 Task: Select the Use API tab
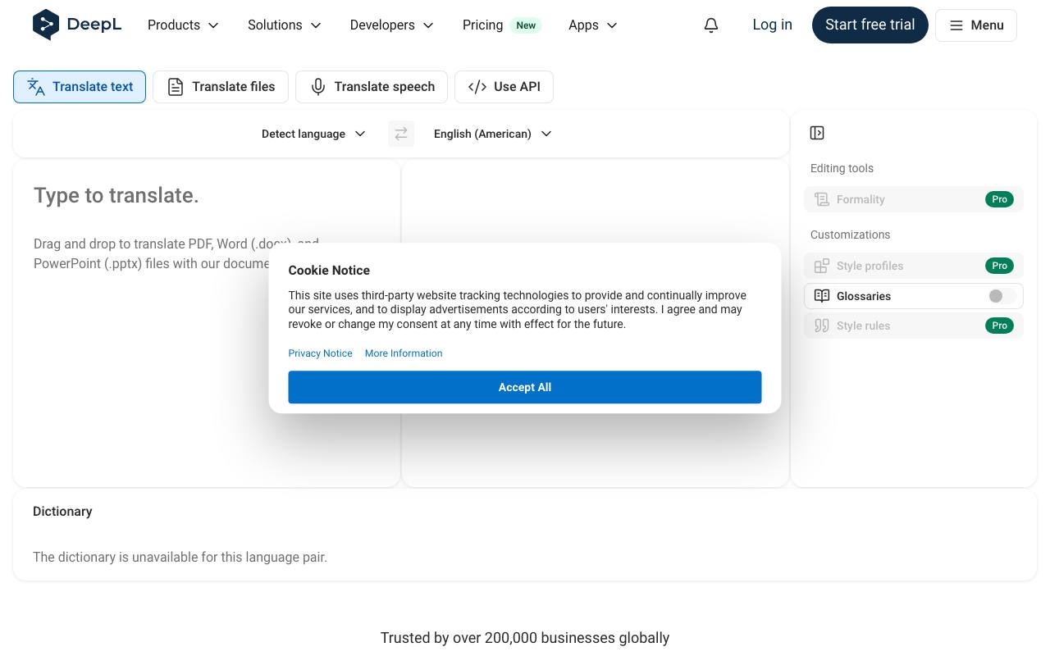504,87
